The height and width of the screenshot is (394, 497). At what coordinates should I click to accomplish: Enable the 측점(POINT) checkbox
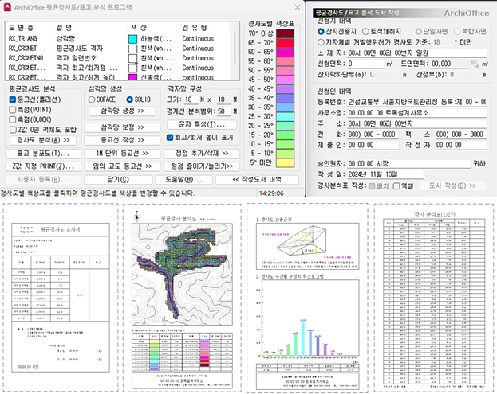(x=13, y=108)
